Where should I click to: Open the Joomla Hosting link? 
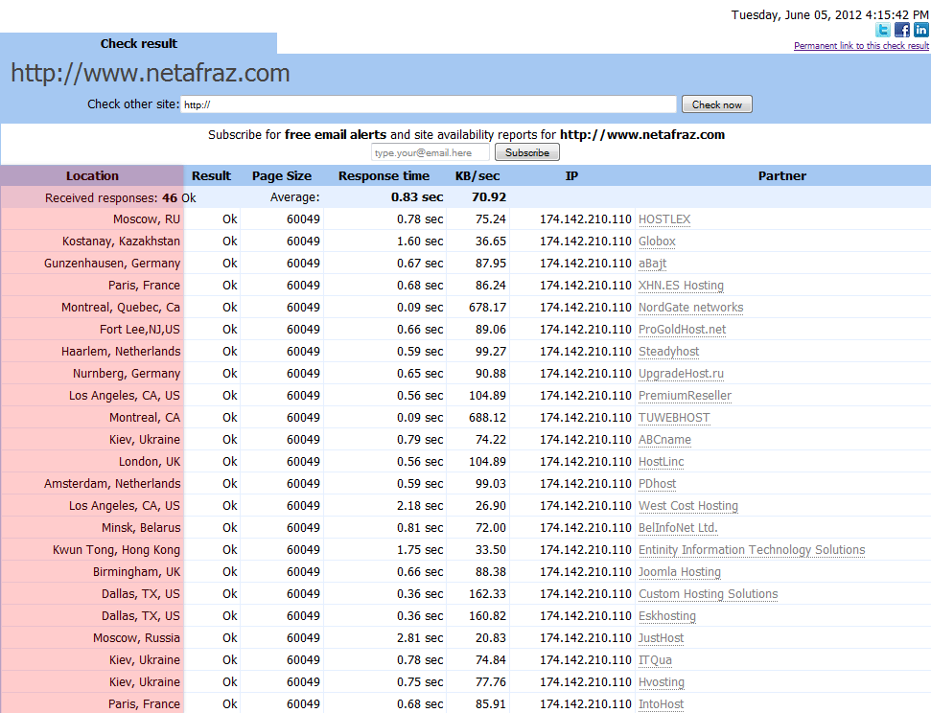pyautogui.click(x=679, y=572)
